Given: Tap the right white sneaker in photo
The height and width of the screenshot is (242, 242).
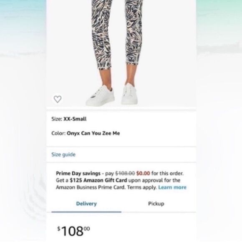Looking at the screenshot, I should [129, 94].
